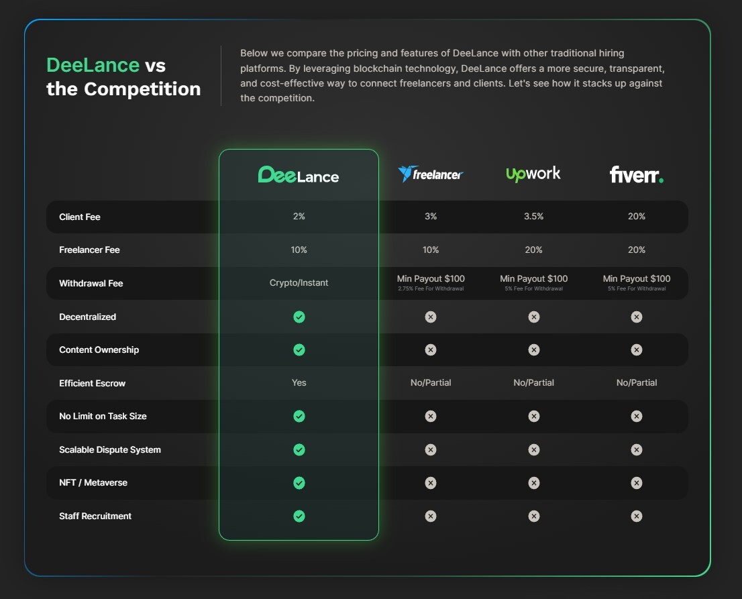742x599 pixels.
Task: Click Fiverr 'Min Payout $100' cell
Action: pos(637,278)
